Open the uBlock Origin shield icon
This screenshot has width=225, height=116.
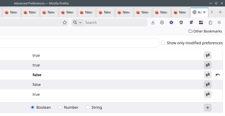point(181,22)
